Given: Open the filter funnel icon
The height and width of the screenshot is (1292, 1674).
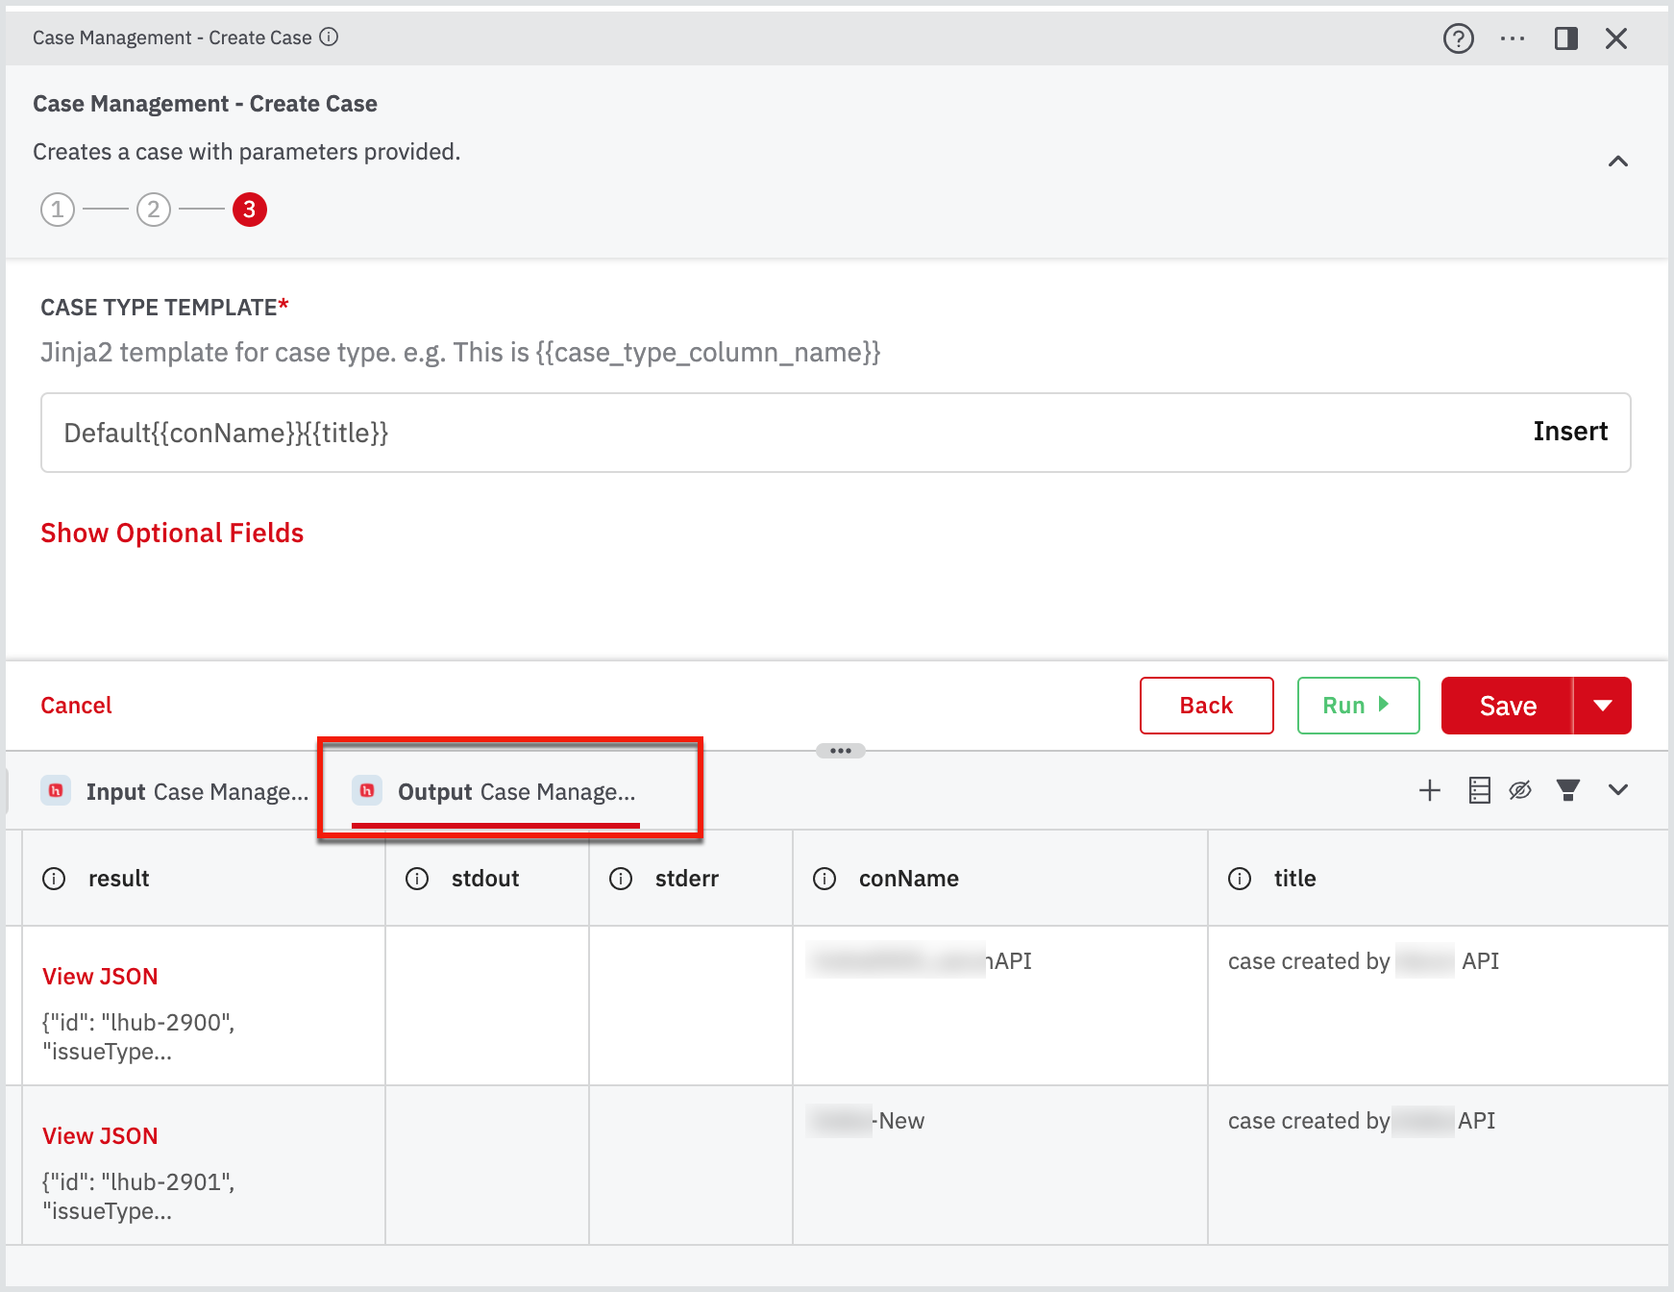Looking at the screenshot, I should [1568, 790].
